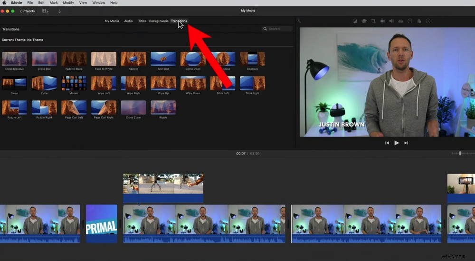Select the Circle Open transition
The height and width of the screenshot is (261, 475).
point(193,59)
